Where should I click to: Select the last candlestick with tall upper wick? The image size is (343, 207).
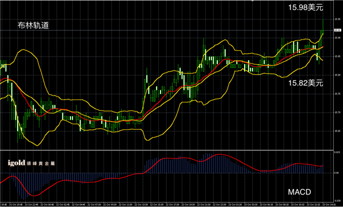[x=323, y=26]
